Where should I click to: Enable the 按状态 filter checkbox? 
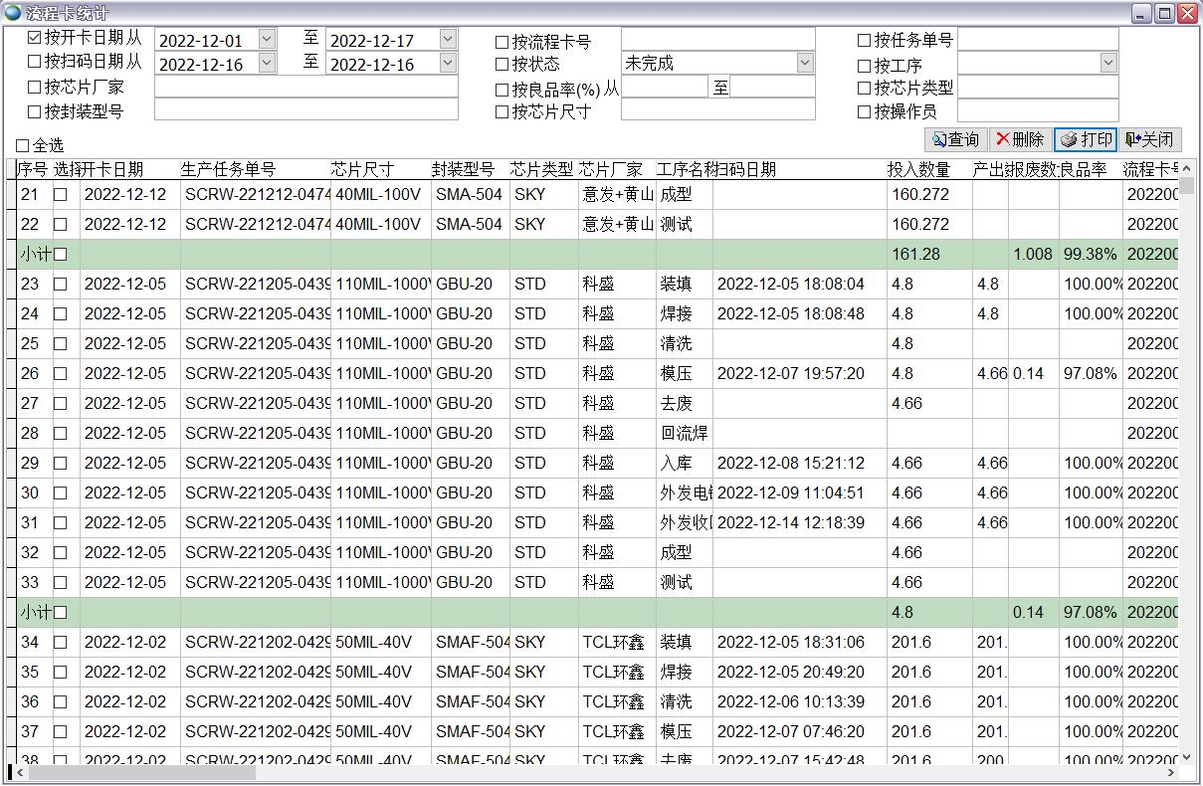[x=502, y=65]
